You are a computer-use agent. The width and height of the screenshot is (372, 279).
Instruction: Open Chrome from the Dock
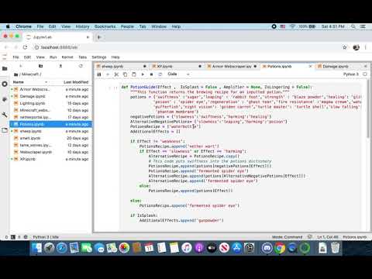[280, 248]
